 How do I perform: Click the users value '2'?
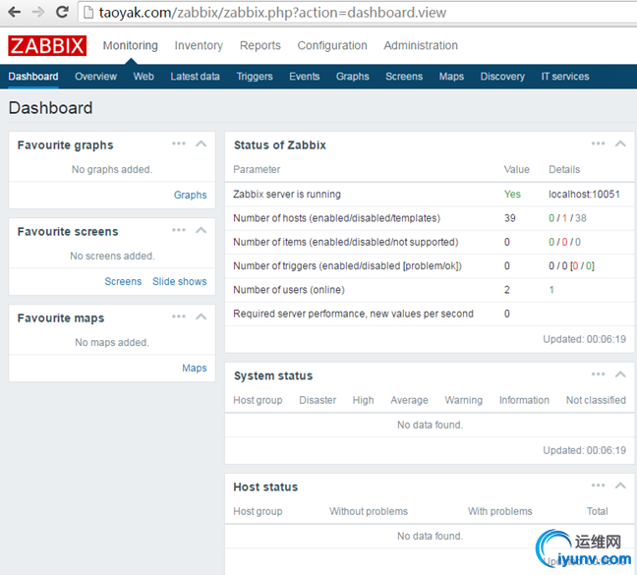506,290
